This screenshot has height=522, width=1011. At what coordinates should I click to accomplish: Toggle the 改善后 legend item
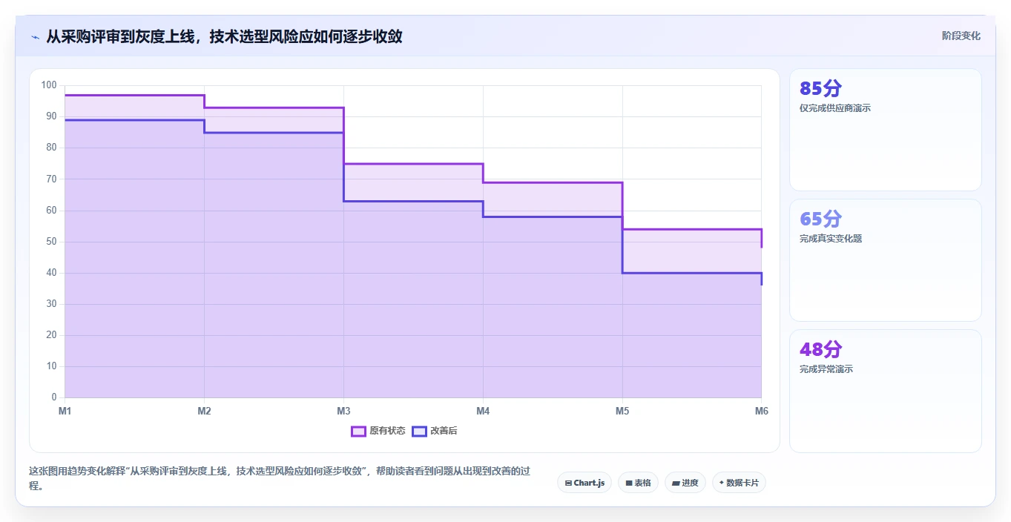[435, 431]
